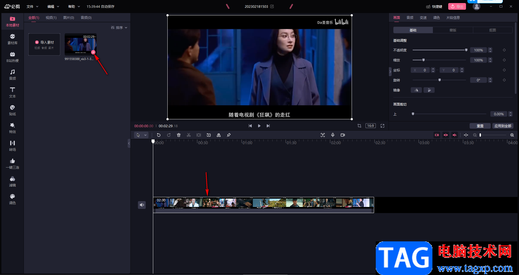Open the 文本 text panel
519x275 pixels.
pos(12,93)
